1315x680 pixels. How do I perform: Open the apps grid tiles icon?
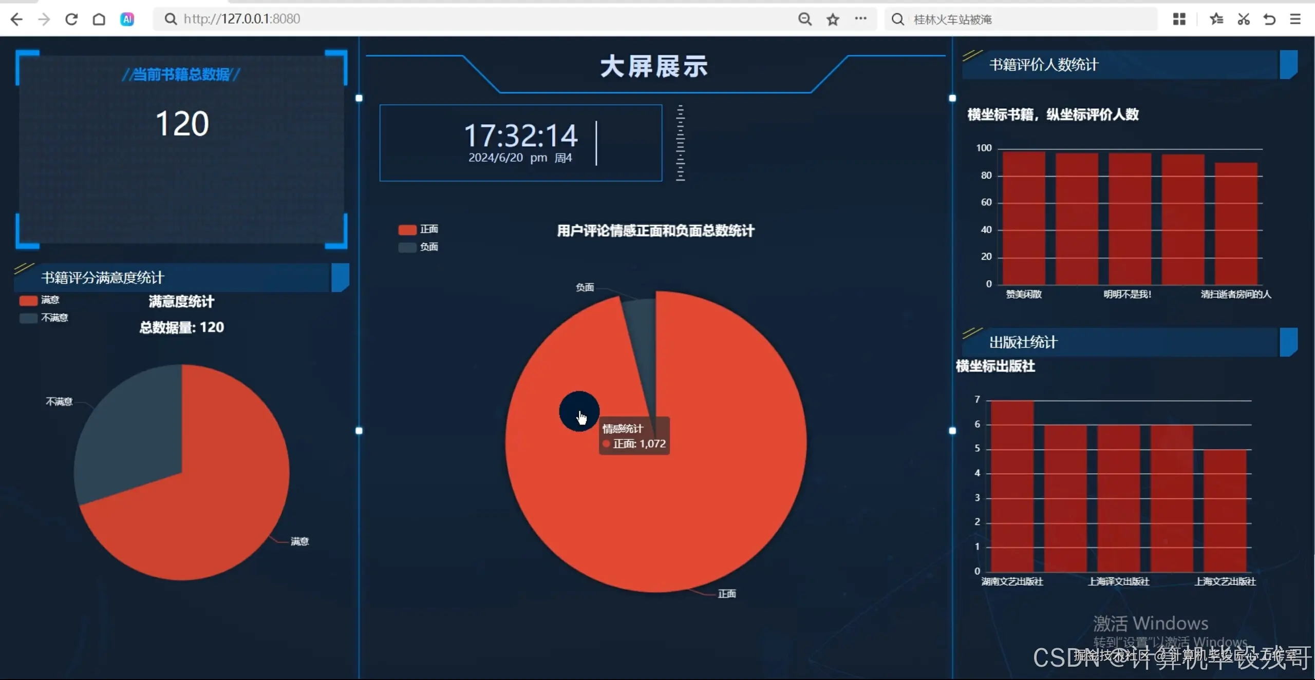coord(1179,19)
